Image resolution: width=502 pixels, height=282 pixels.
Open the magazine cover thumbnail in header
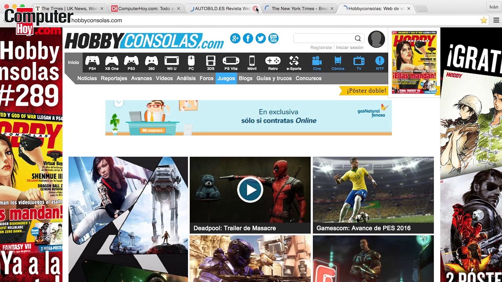414,62
